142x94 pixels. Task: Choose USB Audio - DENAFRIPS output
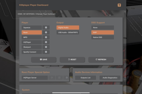[68, 33]
